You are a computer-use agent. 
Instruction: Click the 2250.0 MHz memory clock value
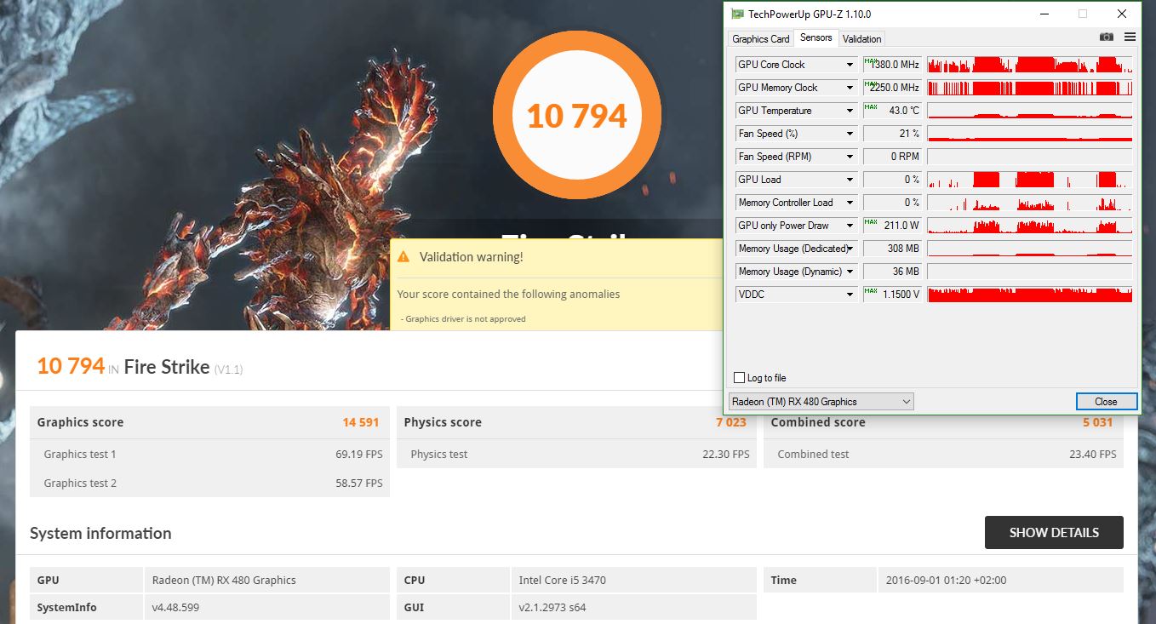pyautogui.click(x=892, y=88)
